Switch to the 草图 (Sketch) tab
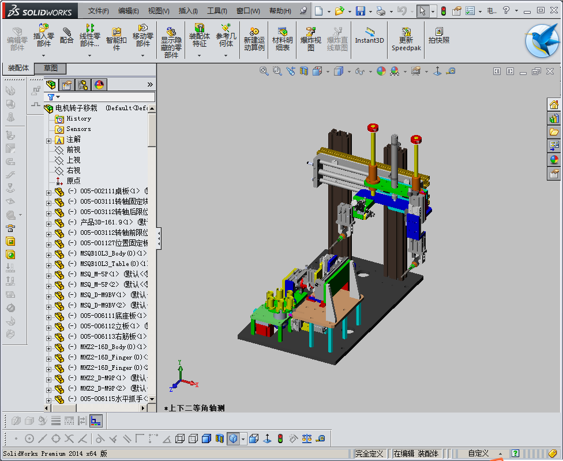This screenshot has width=563, height=461. [51, 68]
